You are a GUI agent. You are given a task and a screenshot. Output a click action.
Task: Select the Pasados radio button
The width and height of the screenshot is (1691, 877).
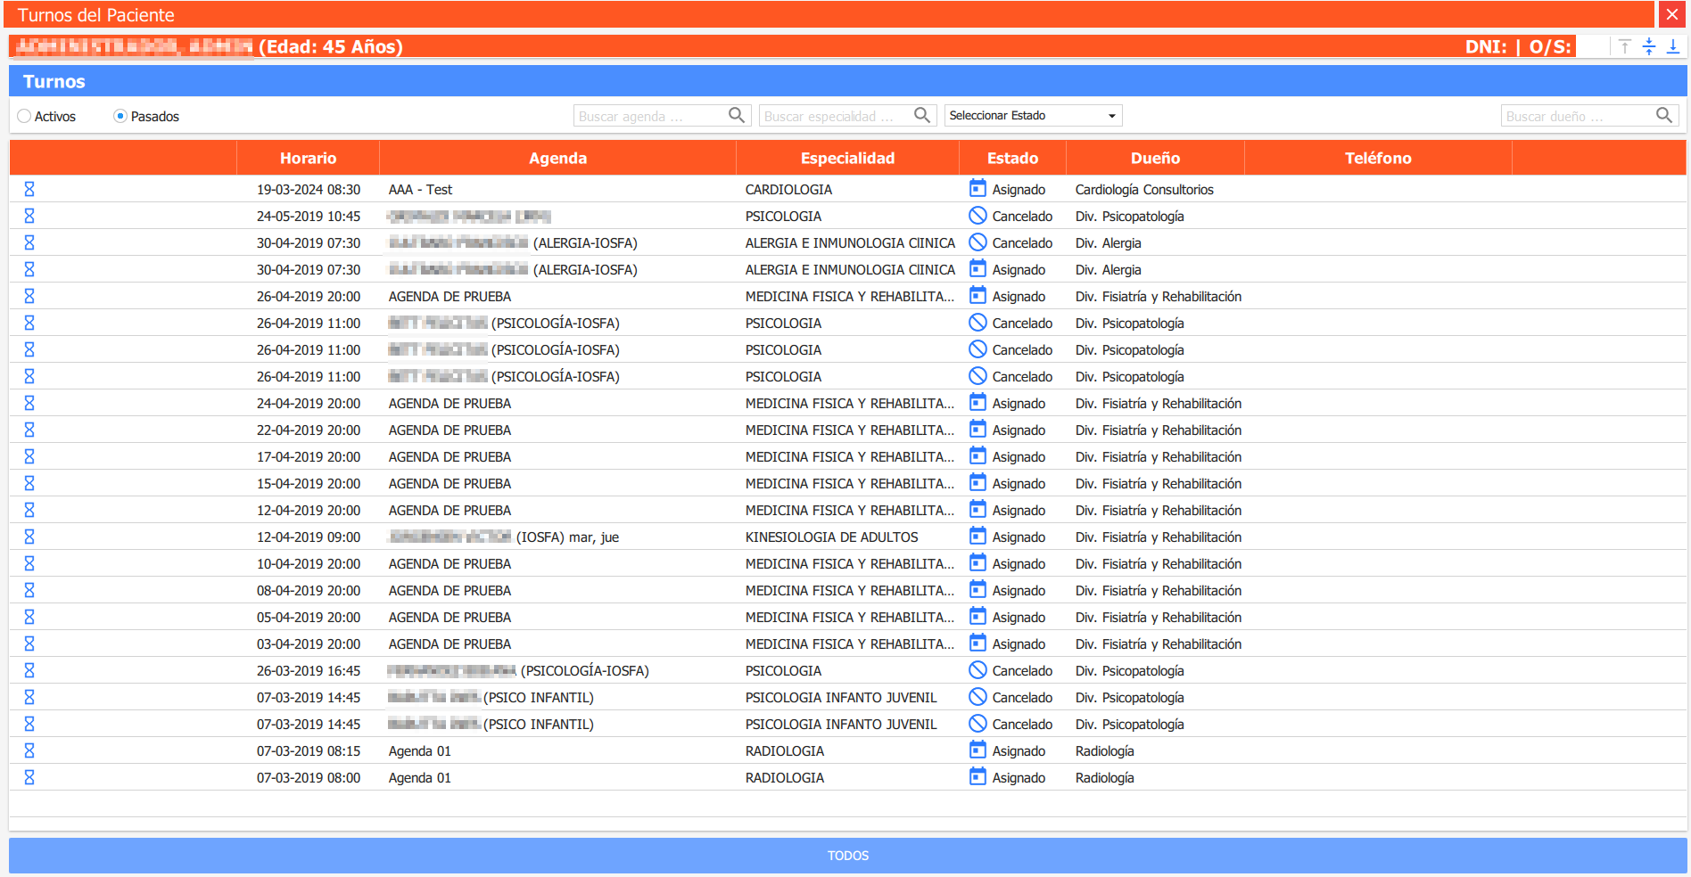point(120,116)
